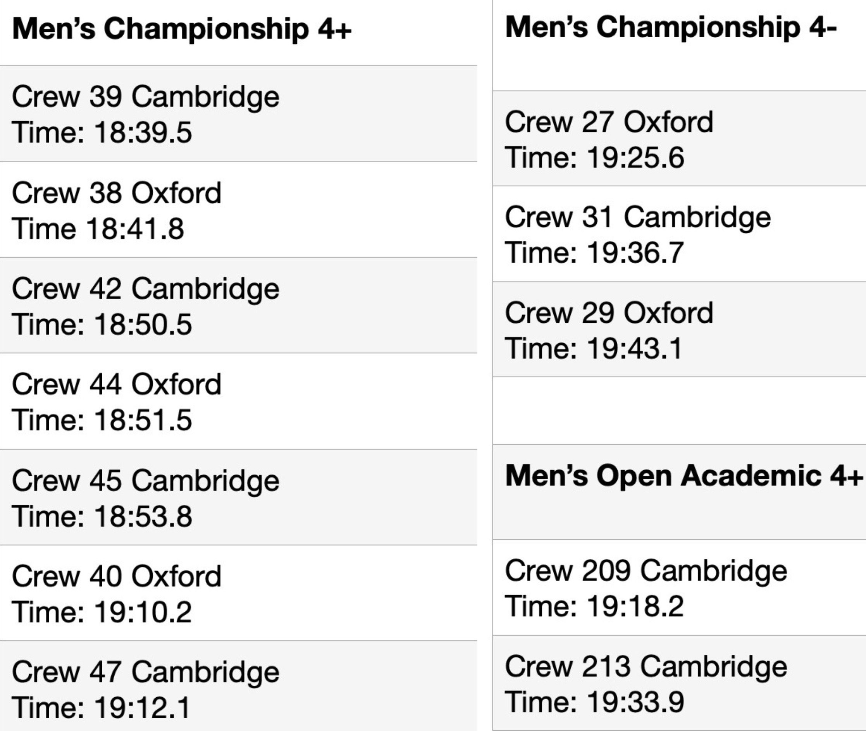This screenshot has height=731, width=866.
Task: Select the Crew 47 Cambridge entry
Action: [146, 672]
